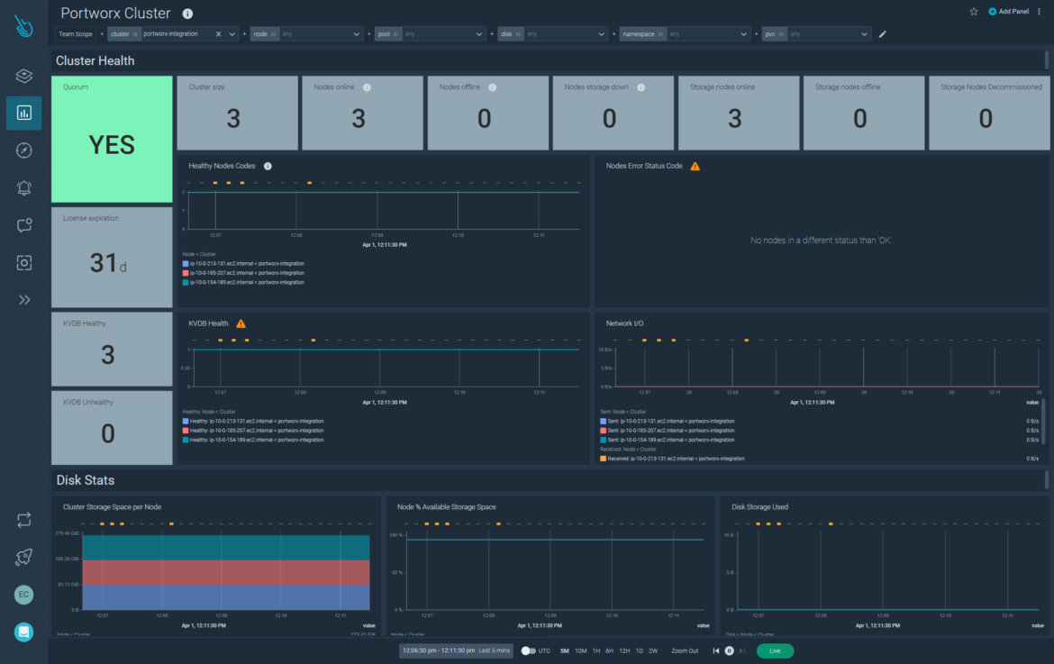1054x664 pixels.
Task: Select the 1H time range
Action: [595, 650]
